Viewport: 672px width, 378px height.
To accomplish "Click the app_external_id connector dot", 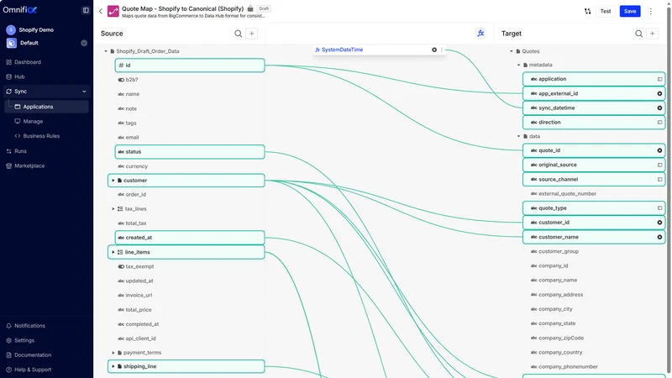I will click(x=659, y=93).
